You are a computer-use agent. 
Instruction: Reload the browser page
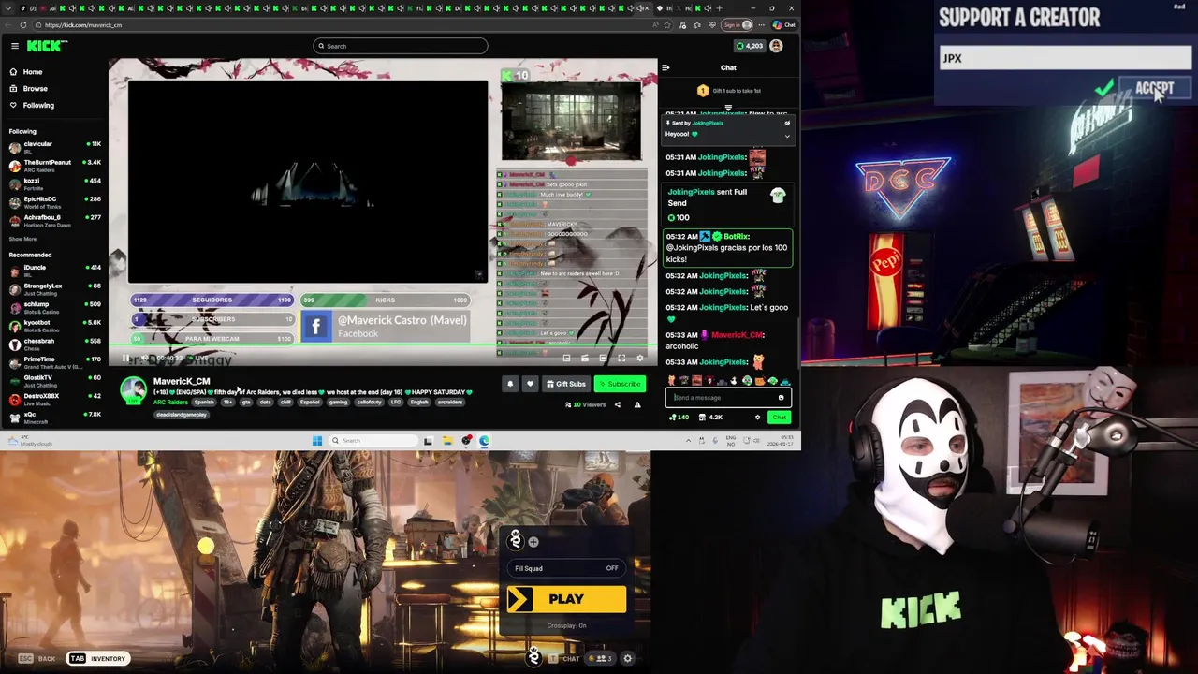[22, 25]
